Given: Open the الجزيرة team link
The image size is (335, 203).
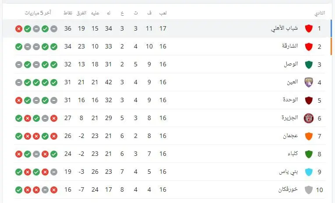Looking at the screenshot, I should (290, 117).
